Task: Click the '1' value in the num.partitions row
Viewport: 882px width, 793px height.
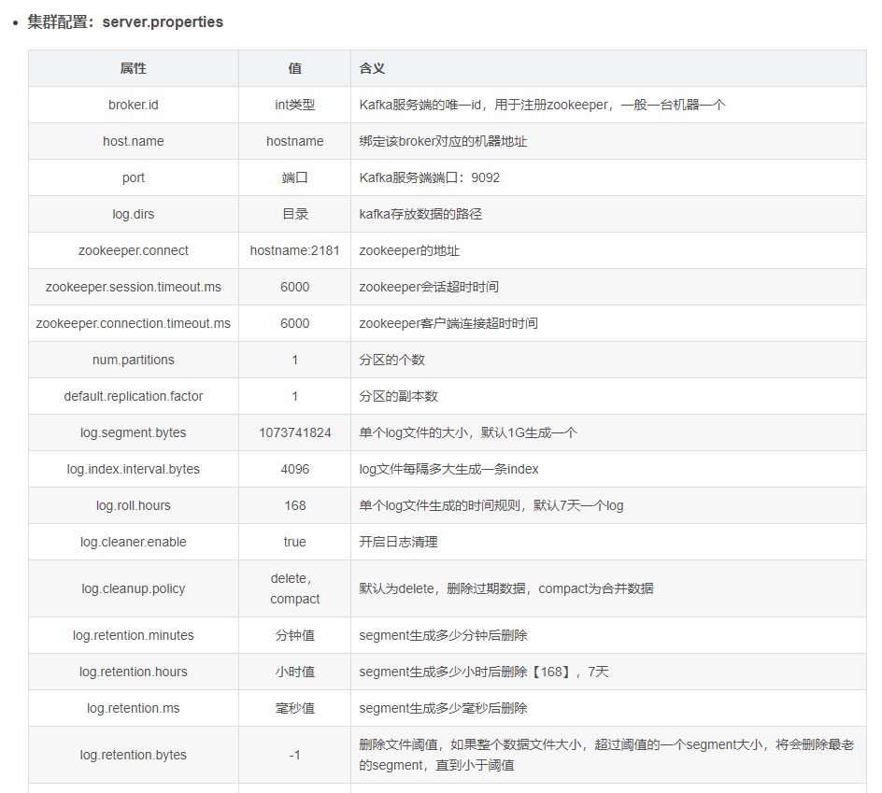Action: 294,360
